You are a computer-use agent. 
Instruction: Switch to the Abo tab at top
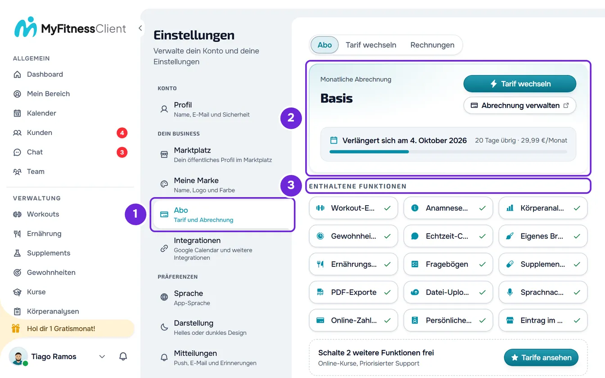click(325, 45)
